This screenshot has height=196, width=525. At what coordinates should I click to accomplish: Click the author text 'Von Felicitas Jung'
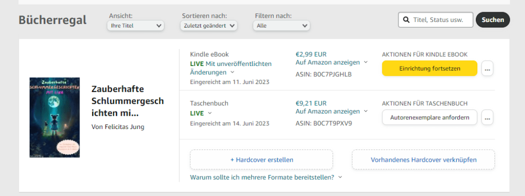(118, 127)
